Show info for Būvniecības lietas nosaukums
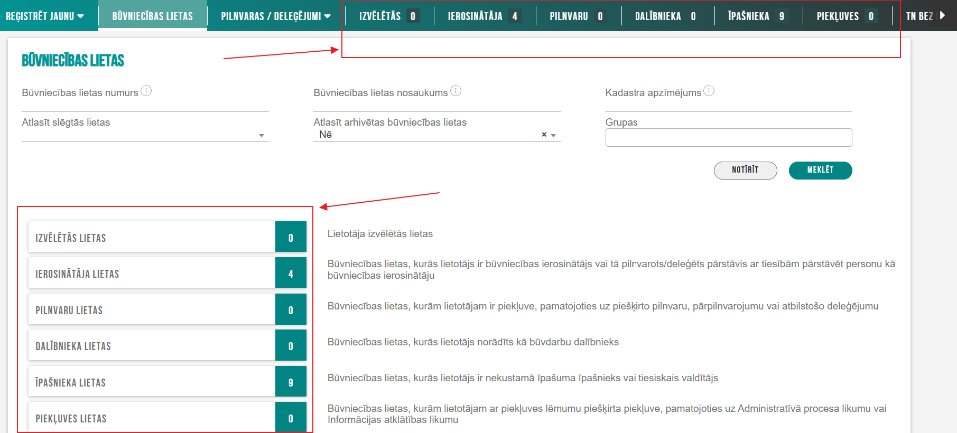The width and height of the screenshot is (957, 433). coord(456,91)
